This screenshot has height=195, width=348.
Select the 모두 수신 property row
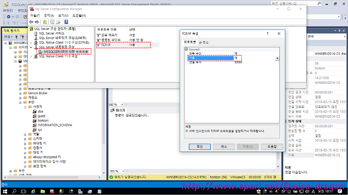232,53
